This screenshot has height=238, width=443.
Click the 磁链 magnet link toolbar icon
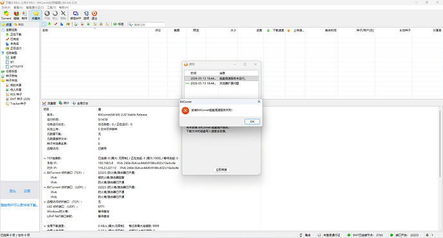pos(17,15)
